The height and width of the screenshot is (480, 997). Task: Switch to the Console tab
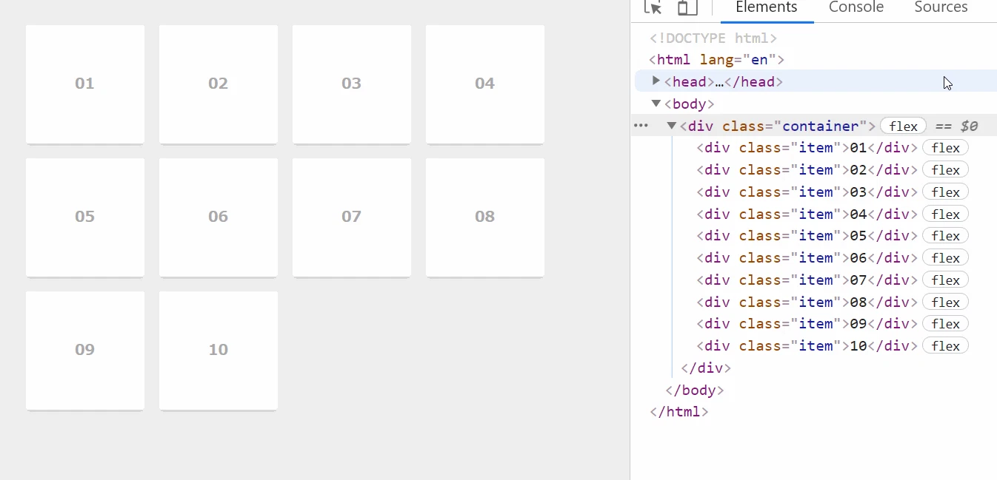(x=856, y=7)
